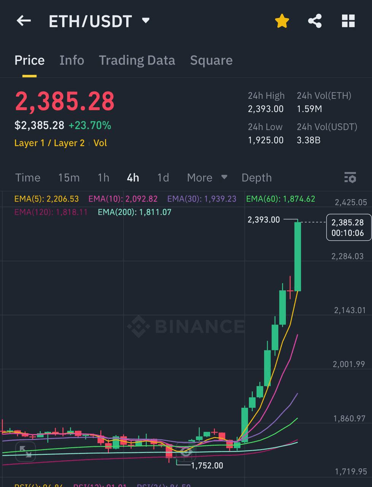372x487 pixels.
Task: Select the 4h chart interval
Action: pyautogui.click(x=133, y=178)
